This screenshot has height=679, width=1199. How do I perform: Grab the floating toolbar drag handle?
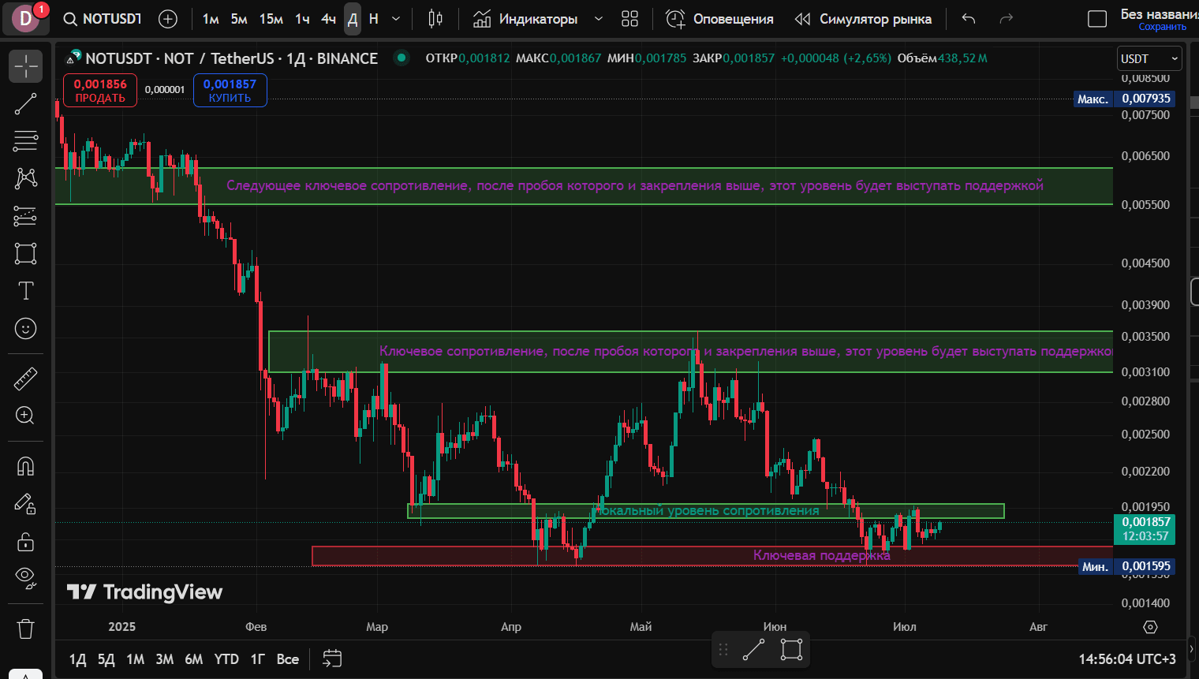click(x=723, y=650)
